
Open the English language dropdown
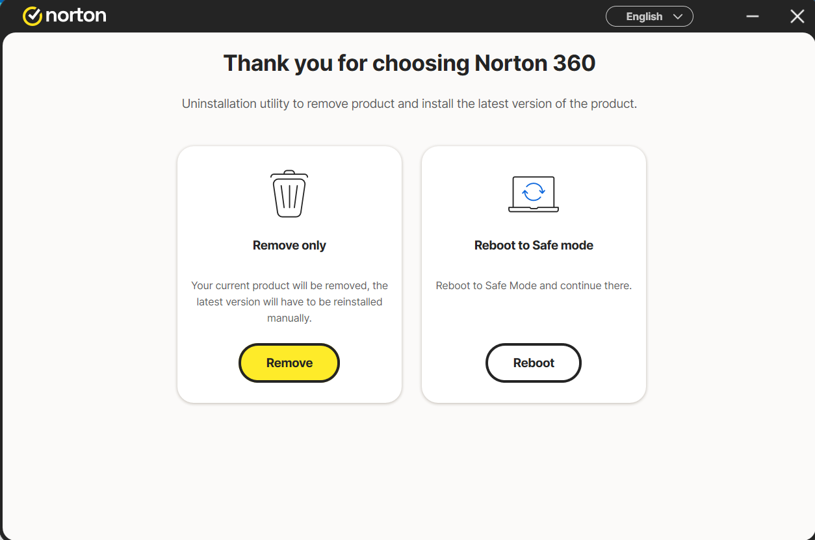pos(649,16)
